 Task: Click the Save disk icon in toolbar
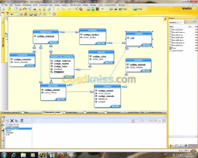tap(16, 9)
